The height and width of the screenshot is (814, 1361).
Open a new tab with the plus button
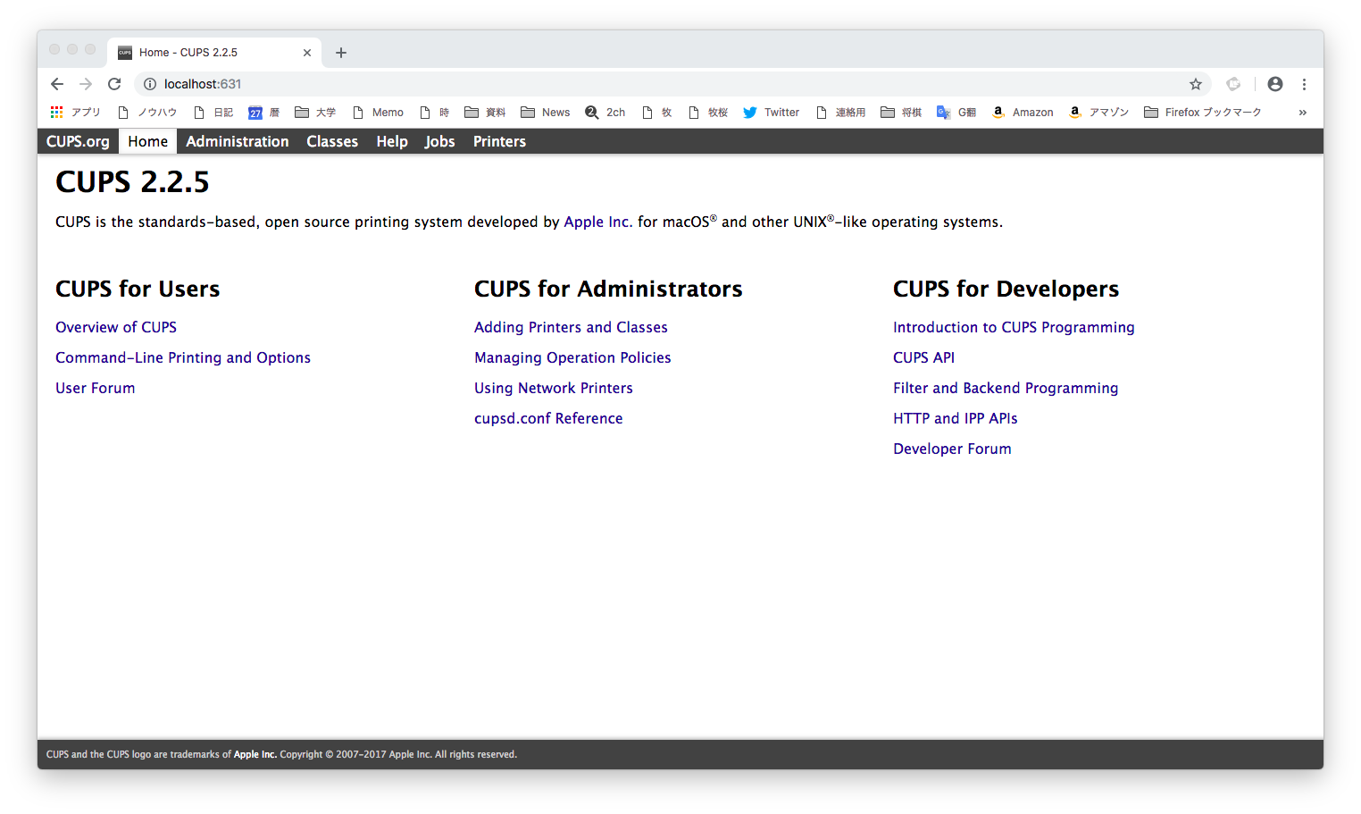coord(341,53)
